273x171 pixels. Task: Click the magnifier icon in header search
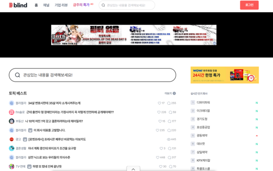point(103,5)
